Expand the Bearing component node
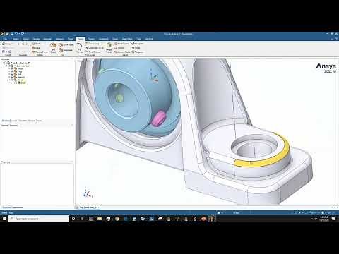The image size is (339, 254). 9,77
